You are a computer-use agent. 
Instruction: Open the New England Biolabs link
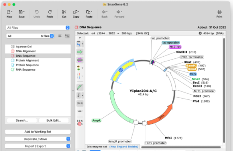click(124, 147)
